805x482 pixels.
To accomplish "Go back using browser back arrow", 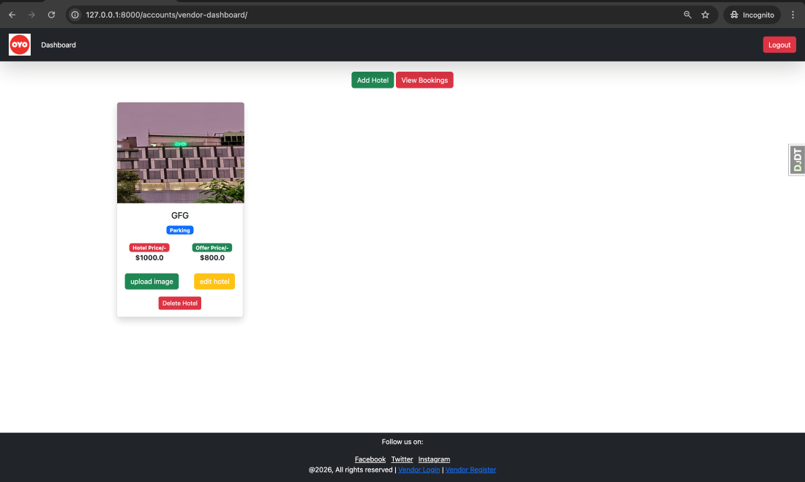I will [12, 15].
